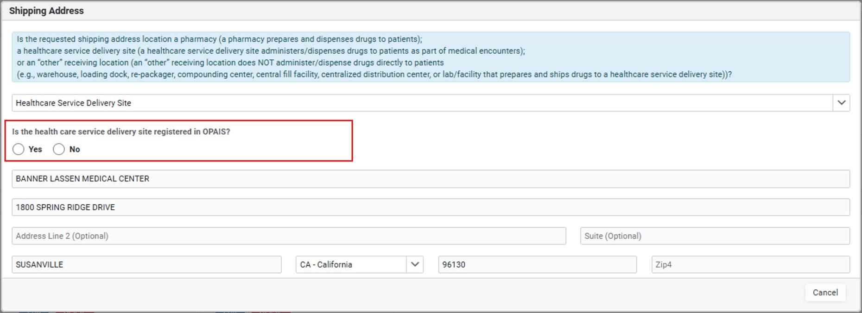
Task: Click the blue location-type help text box
Action: 431,57
